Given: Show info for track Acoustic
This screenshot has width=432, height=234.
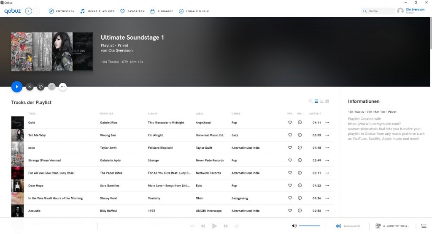Looking at the screenshot, I should pos(300,210).
